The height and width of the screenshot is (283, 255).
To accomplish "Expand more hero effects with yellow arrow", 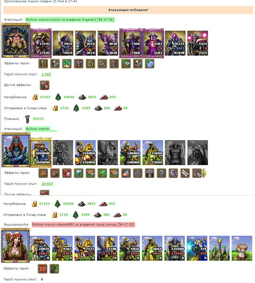I will point(205,173).
